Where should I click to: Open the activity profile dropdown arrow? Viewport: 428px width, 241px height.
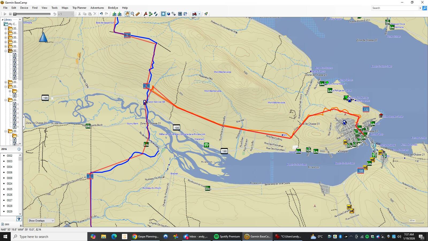[x=199, y=14]
